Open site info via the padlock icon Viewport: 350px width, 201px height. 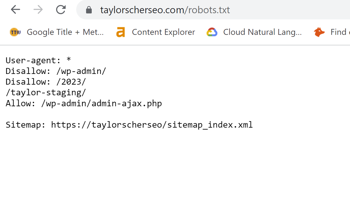89,10
